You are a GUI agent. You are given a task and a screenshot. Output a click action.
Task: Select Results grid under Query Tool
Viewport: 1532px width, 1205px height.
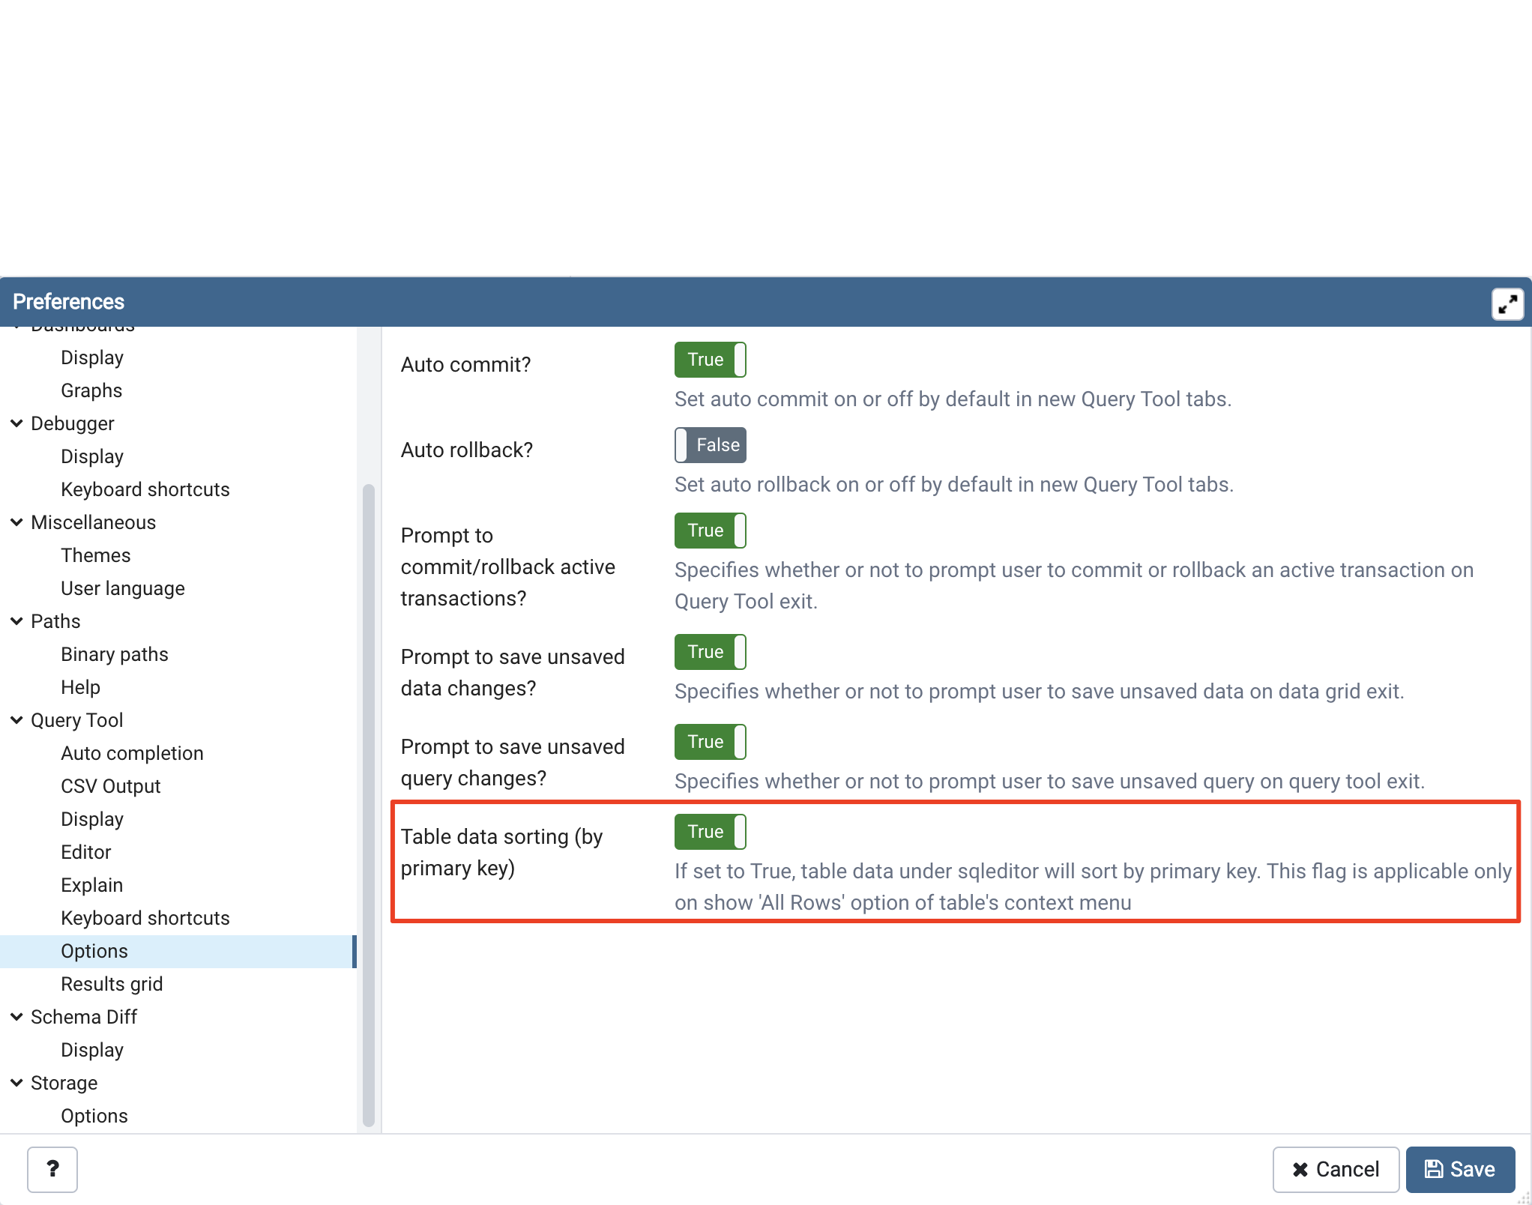click(111, 984)
